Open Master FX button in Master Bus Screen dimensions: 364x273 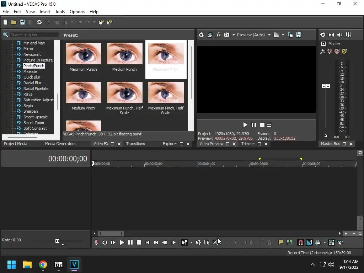pos(323,51)
